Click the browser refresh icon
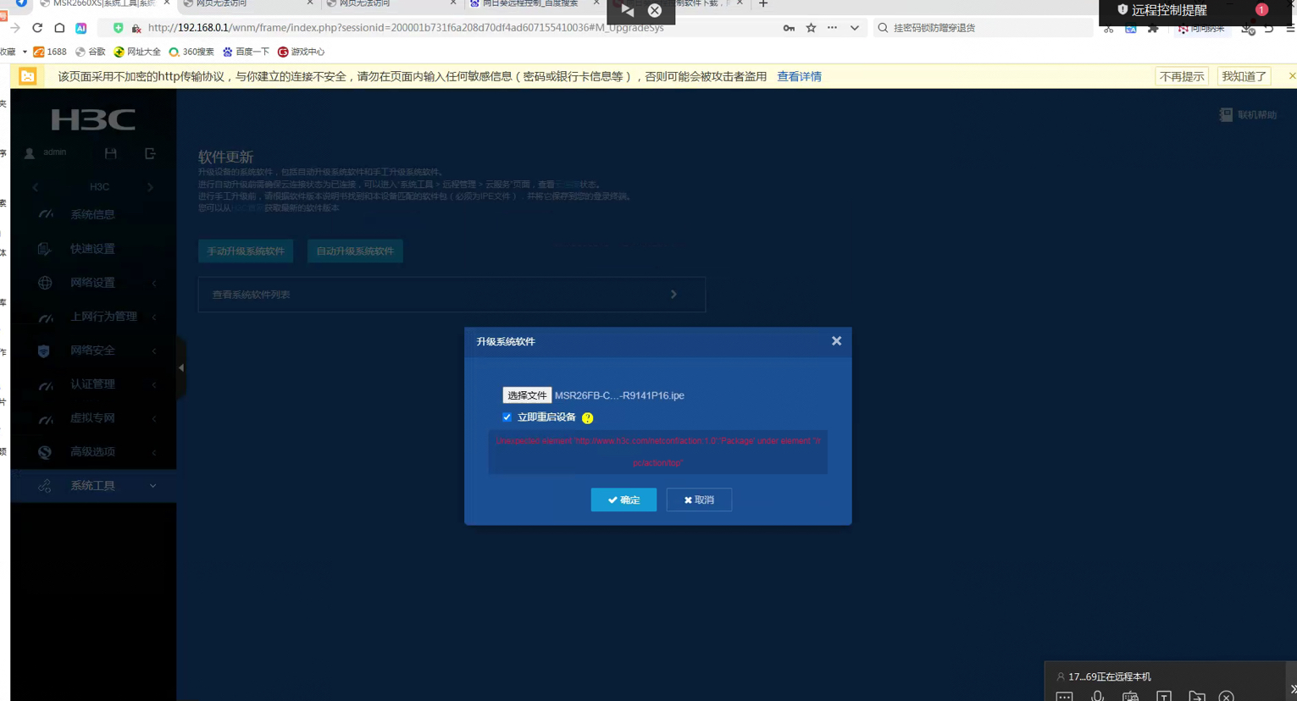This screenshot has height=701, width=1297. (x=37, y=28)
